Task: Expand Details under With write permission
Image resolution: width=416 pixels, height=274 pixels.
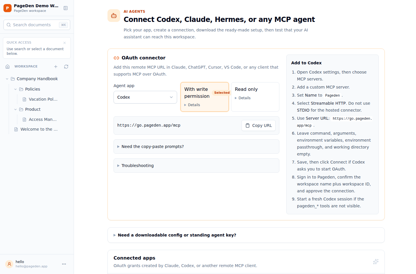Action: [x=192, y=105]
